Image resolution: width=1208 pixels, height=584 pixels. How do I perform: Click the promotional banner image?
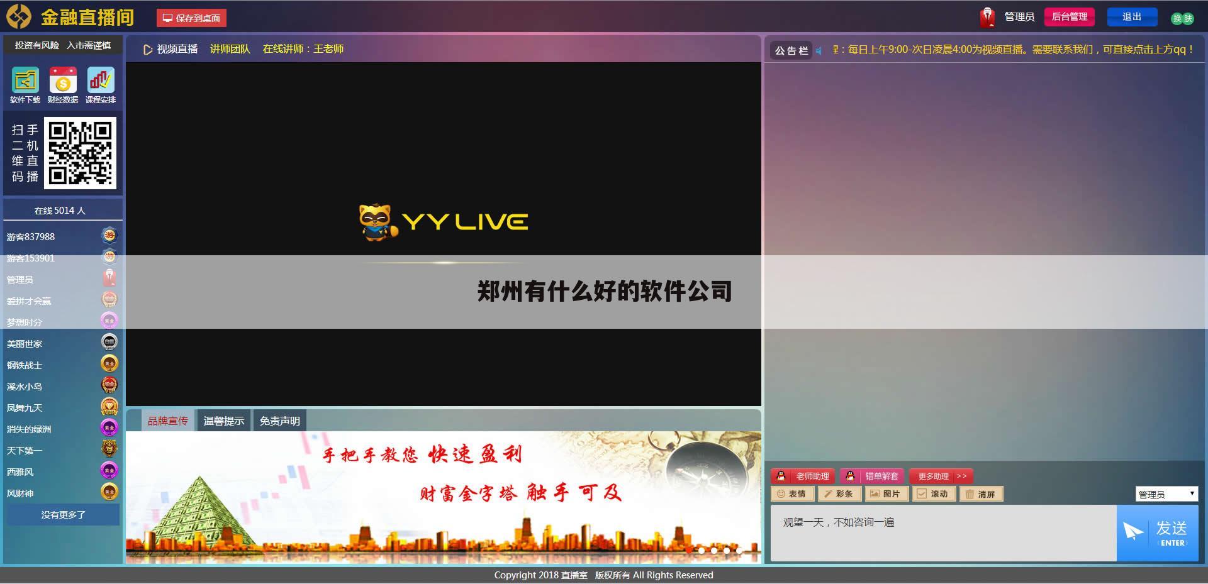(x=444, y=497)
